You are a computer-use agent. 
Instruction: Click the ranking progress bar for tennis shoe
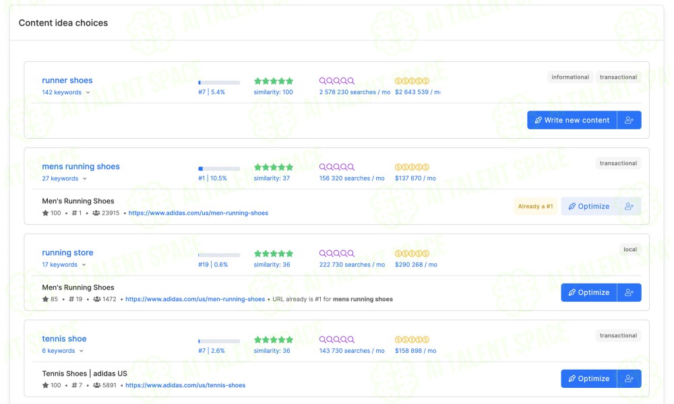tap(219, 341)
